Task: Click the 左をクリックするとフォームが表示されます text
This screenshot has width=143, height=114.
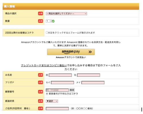Action: (73, 33)
